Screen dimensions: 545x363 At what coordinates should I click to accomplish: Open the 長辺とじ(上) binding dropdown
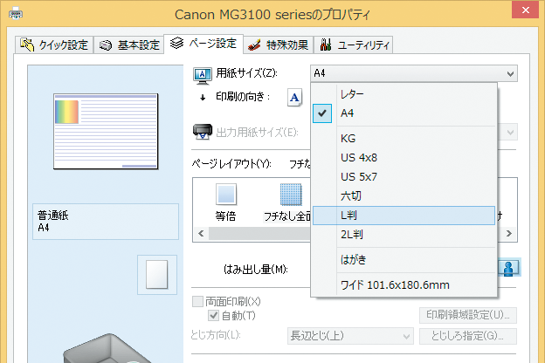350,336
